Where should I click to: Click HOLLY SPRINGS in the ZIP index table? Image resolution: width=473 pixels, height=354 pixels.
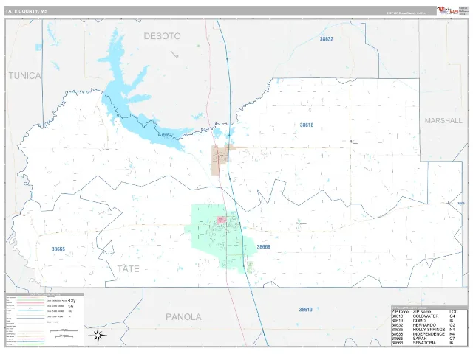(429, 330)
